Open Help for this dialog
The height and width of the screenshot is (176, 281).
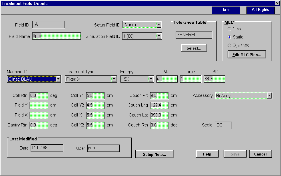click(x=207, y=154)
